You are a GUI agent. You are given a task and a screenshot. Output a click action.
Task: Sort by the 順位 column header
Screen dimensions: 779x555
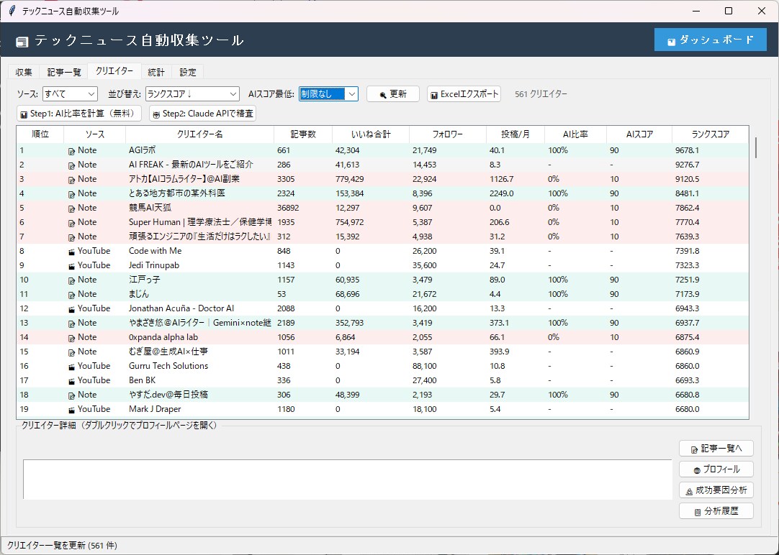(x=40, y=134)
